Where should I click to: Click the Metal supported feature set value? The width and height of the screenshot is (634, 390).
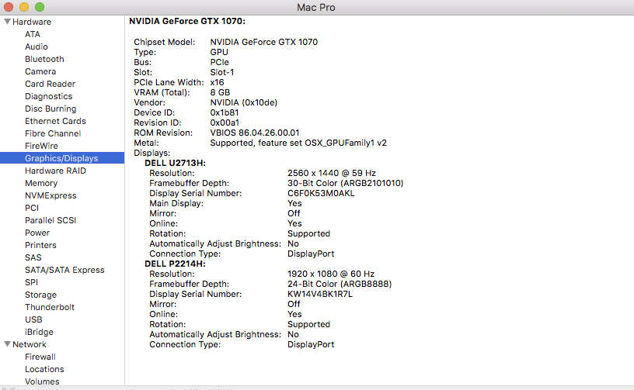[x=298, y=143]
